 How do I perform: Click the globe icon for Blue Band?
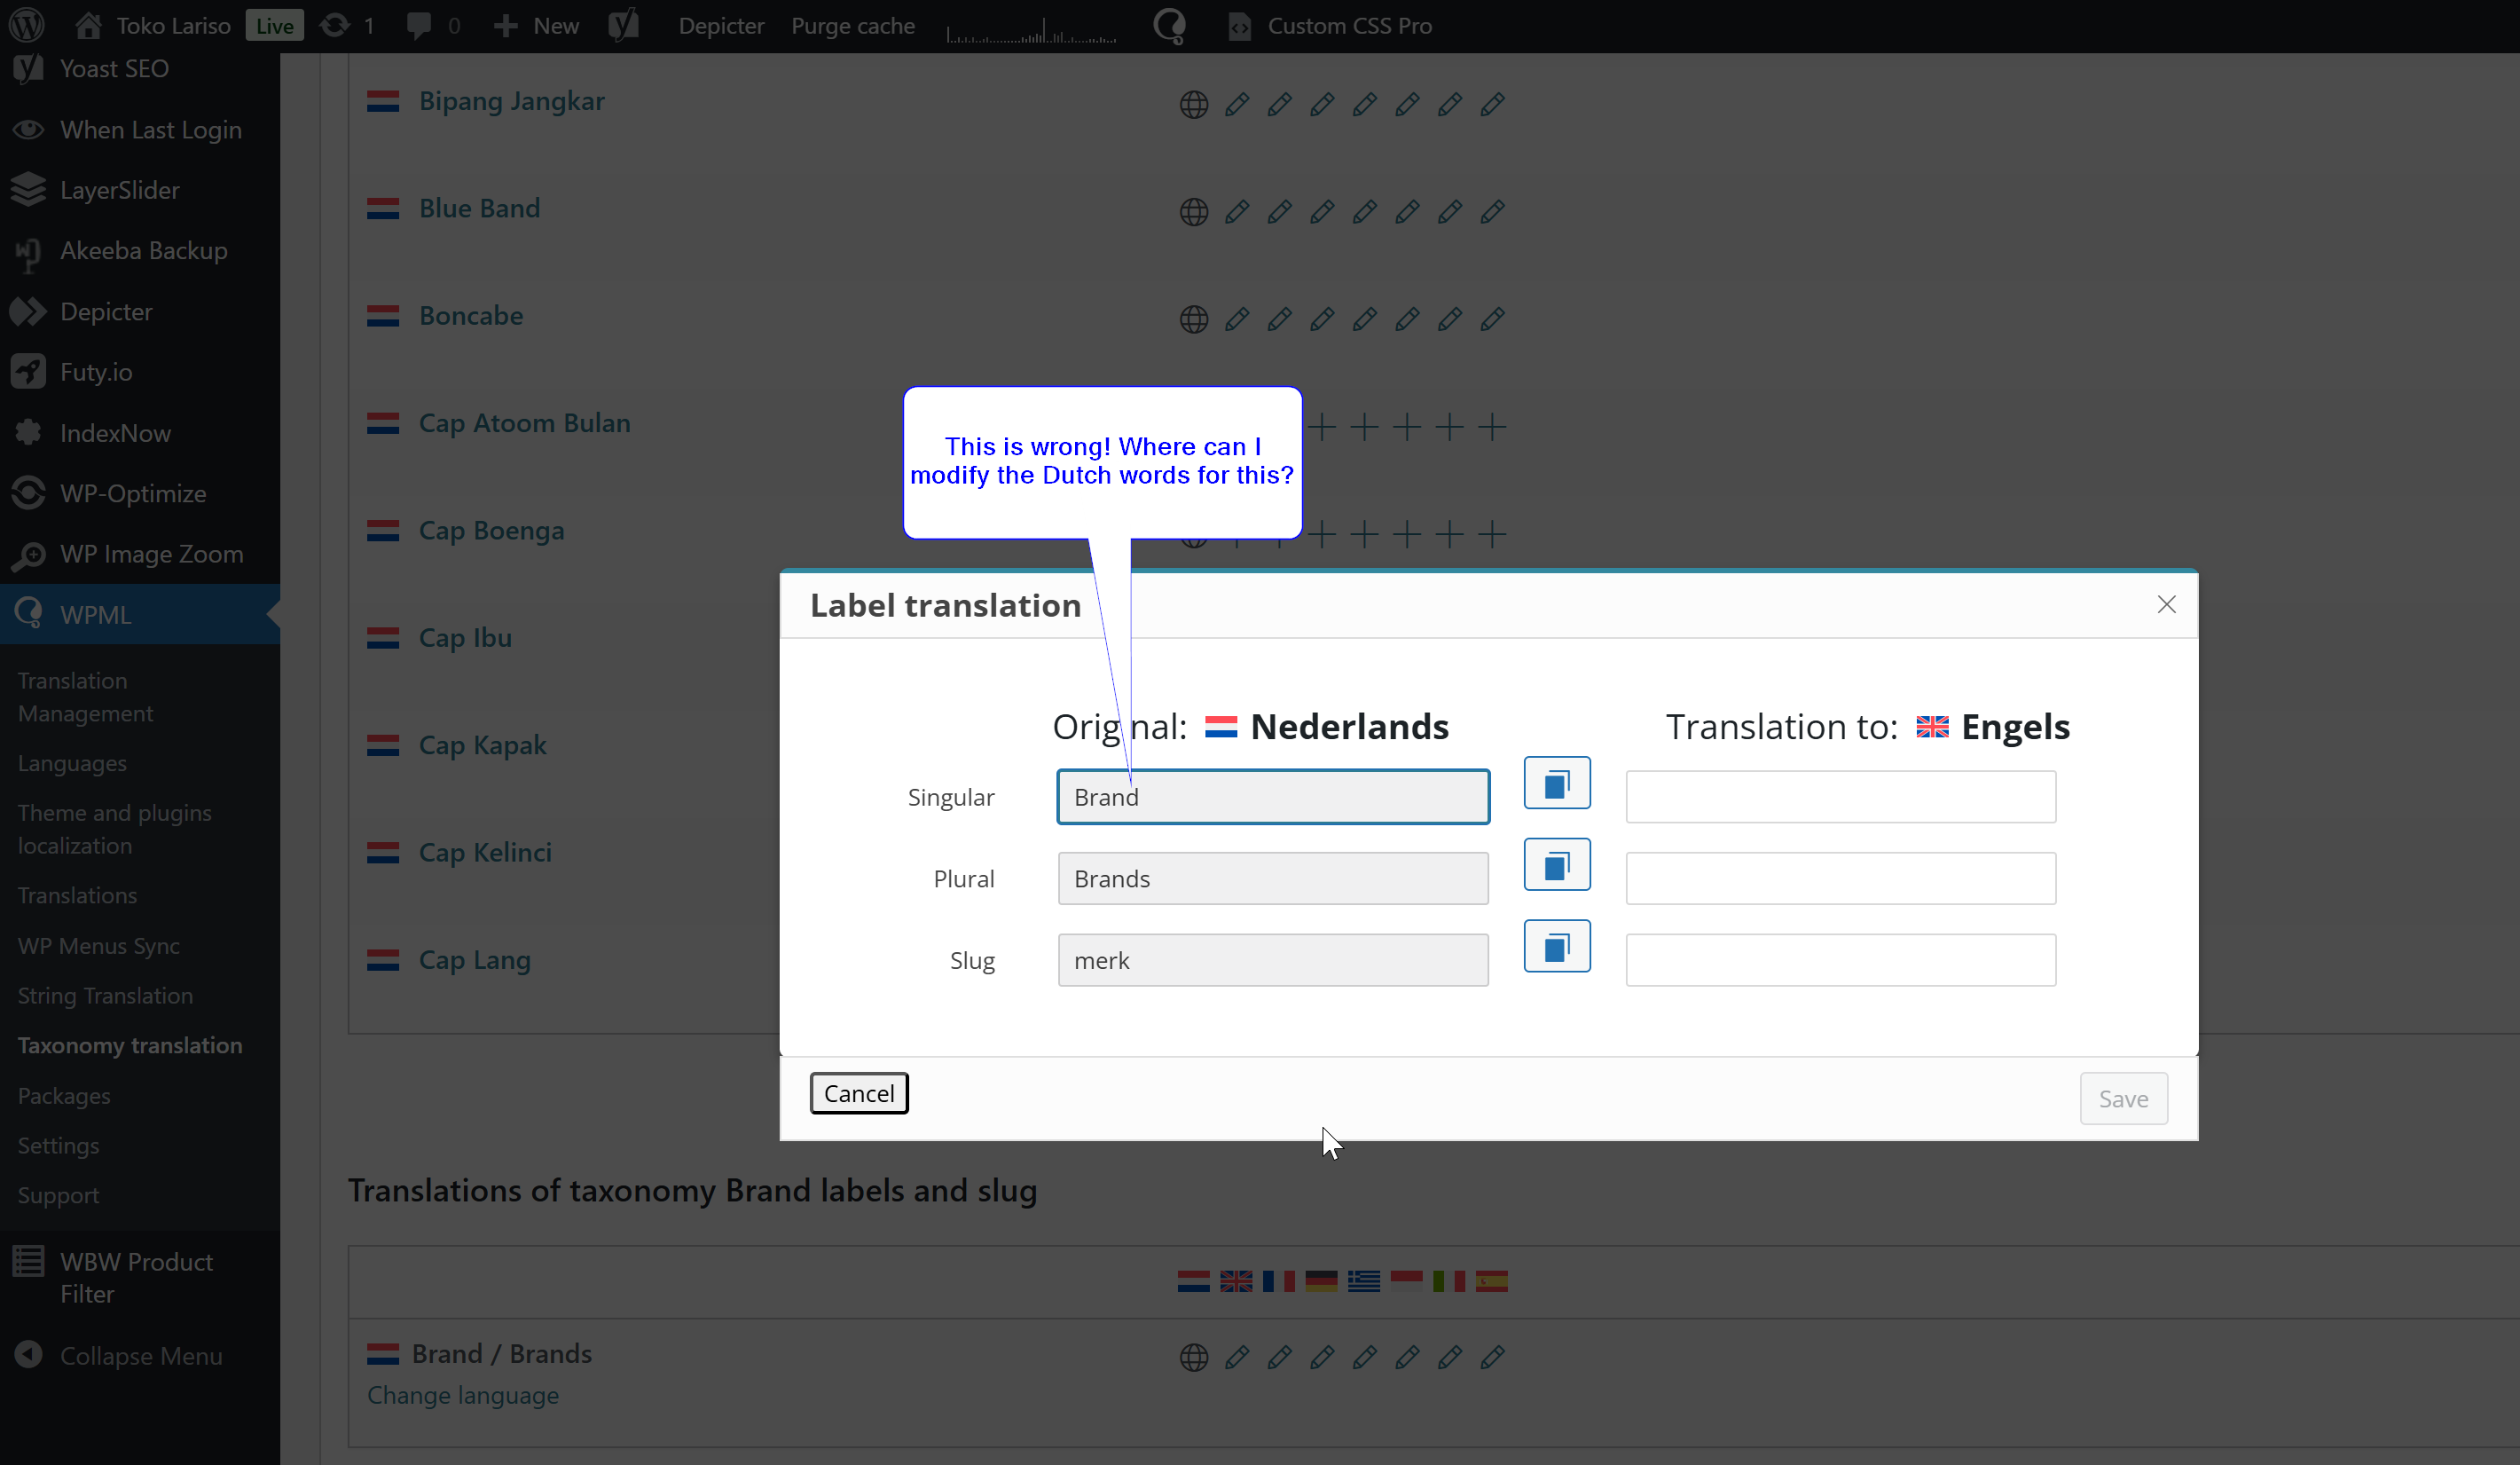[1194, 211]
